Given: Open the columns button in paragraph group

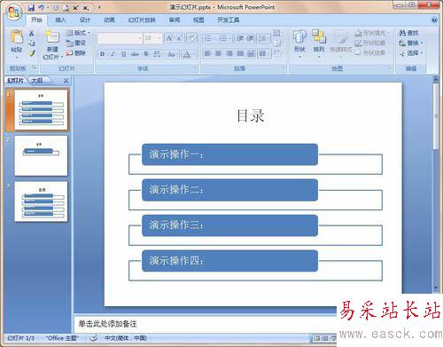Looking at the screenshot, I should tap(264, 53).
